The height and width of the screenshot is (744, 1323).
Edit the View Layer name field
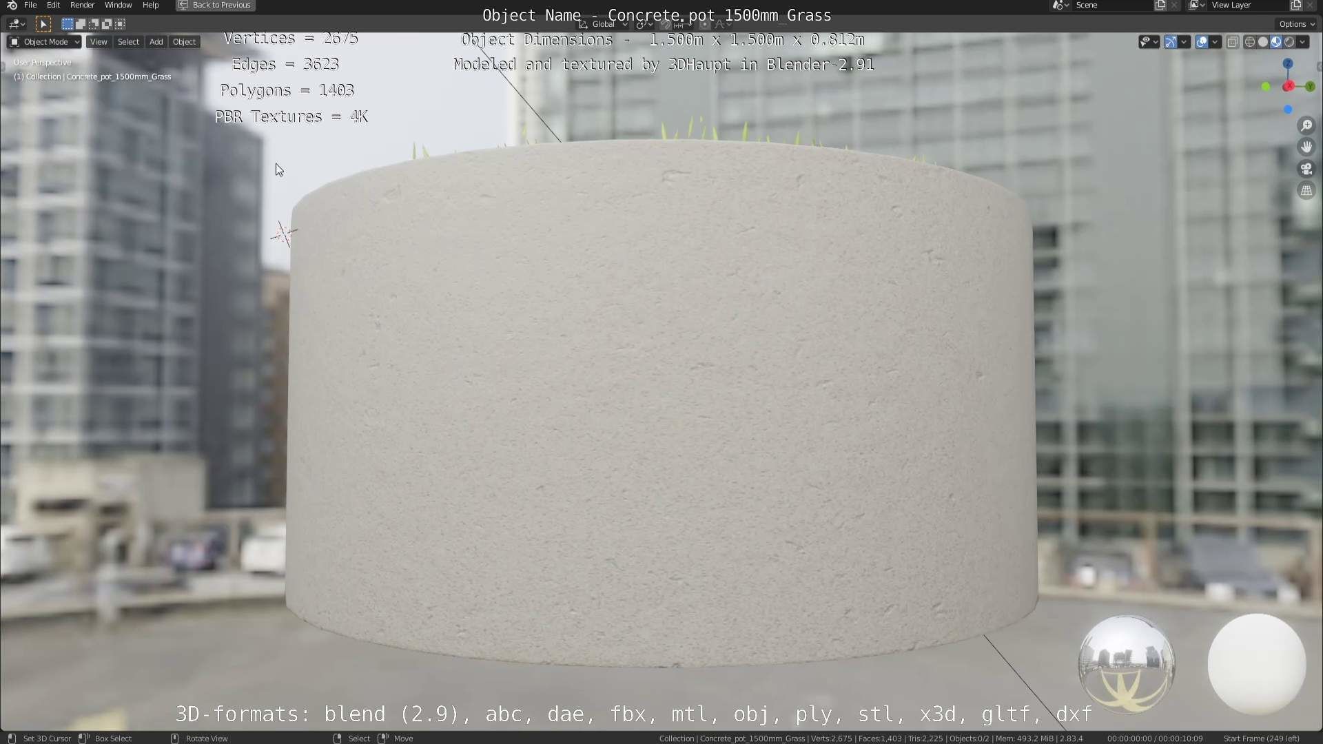tap(1249, 6)
